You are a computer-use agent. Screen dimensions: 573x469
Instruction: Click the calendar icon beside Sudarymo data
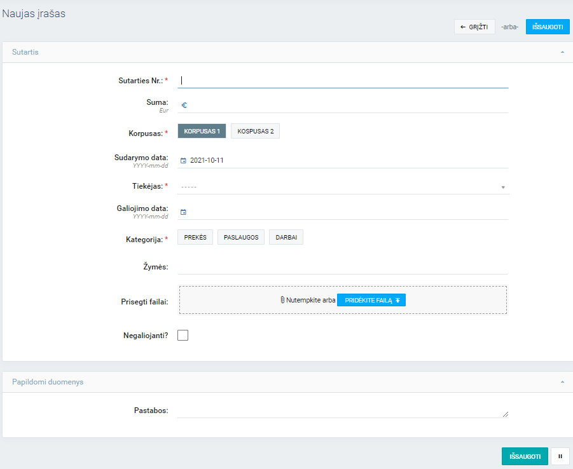[x=183, y=161]
